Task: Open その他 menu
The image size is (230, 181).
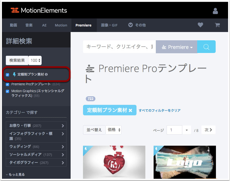Action: coord(137,25)
